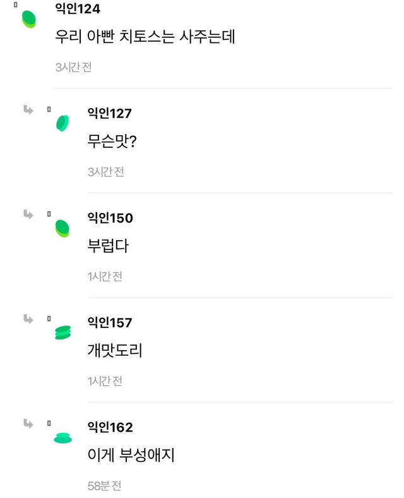Click the reply text '개맛도리'
The height and width of the screenshot is (498, 404).
tap(115, 351)
